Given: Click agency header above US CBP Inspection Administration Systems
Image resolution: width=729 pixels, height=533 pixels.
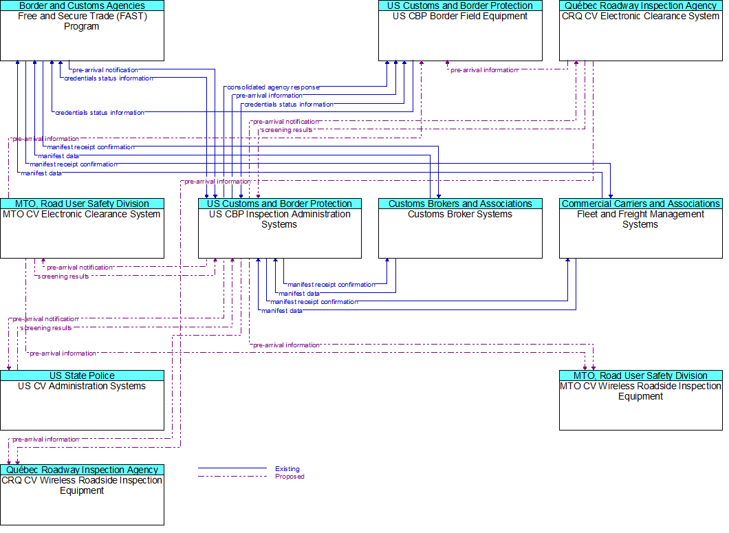Looking at the screenshot, I should 280,204.
